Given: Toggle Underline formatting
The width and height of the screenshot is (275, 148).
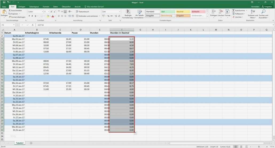Looking at the screenshot, I should pyautogui.click(x=36, y=16).
